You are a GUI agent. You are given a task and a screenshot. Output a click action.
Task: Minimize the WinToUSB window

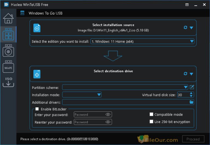[196, 5]
